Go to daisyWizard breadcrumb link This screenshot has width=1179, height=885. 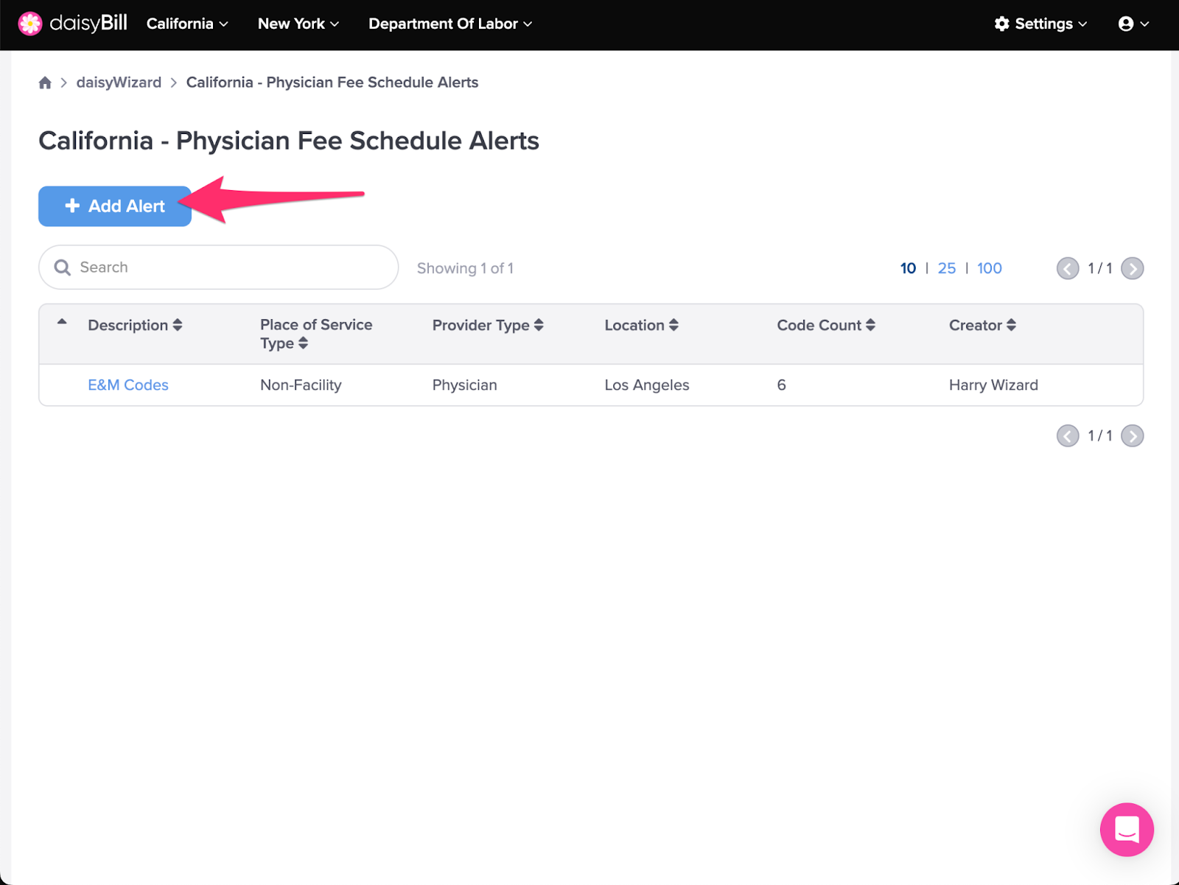[119, 83]
